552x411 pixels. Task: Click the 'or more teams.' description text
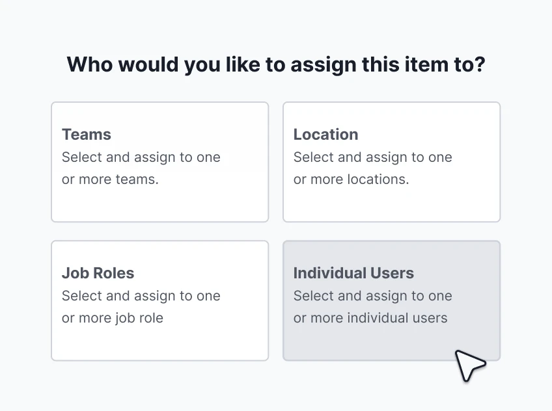pos(110,179)
